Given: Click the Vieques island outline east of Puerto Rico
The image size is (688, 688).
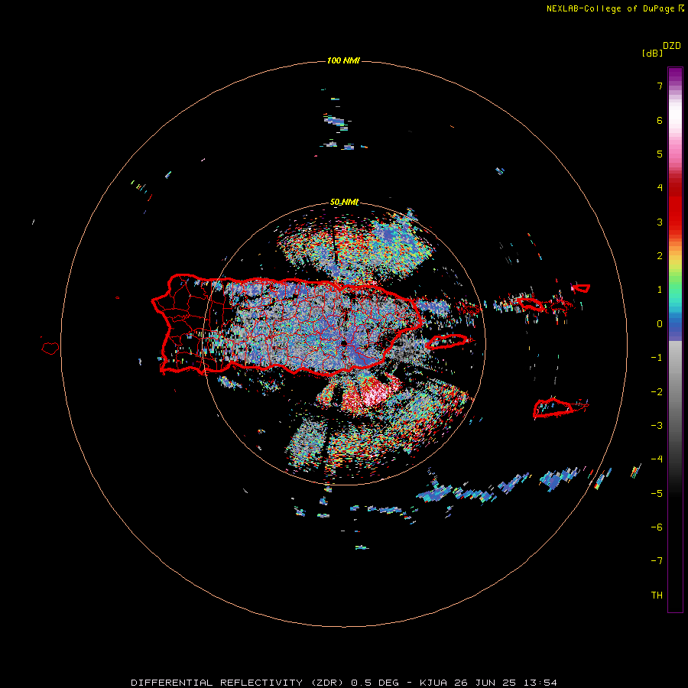Looking at the screenshot, I should pyautogui.click(x=447, y=342).
